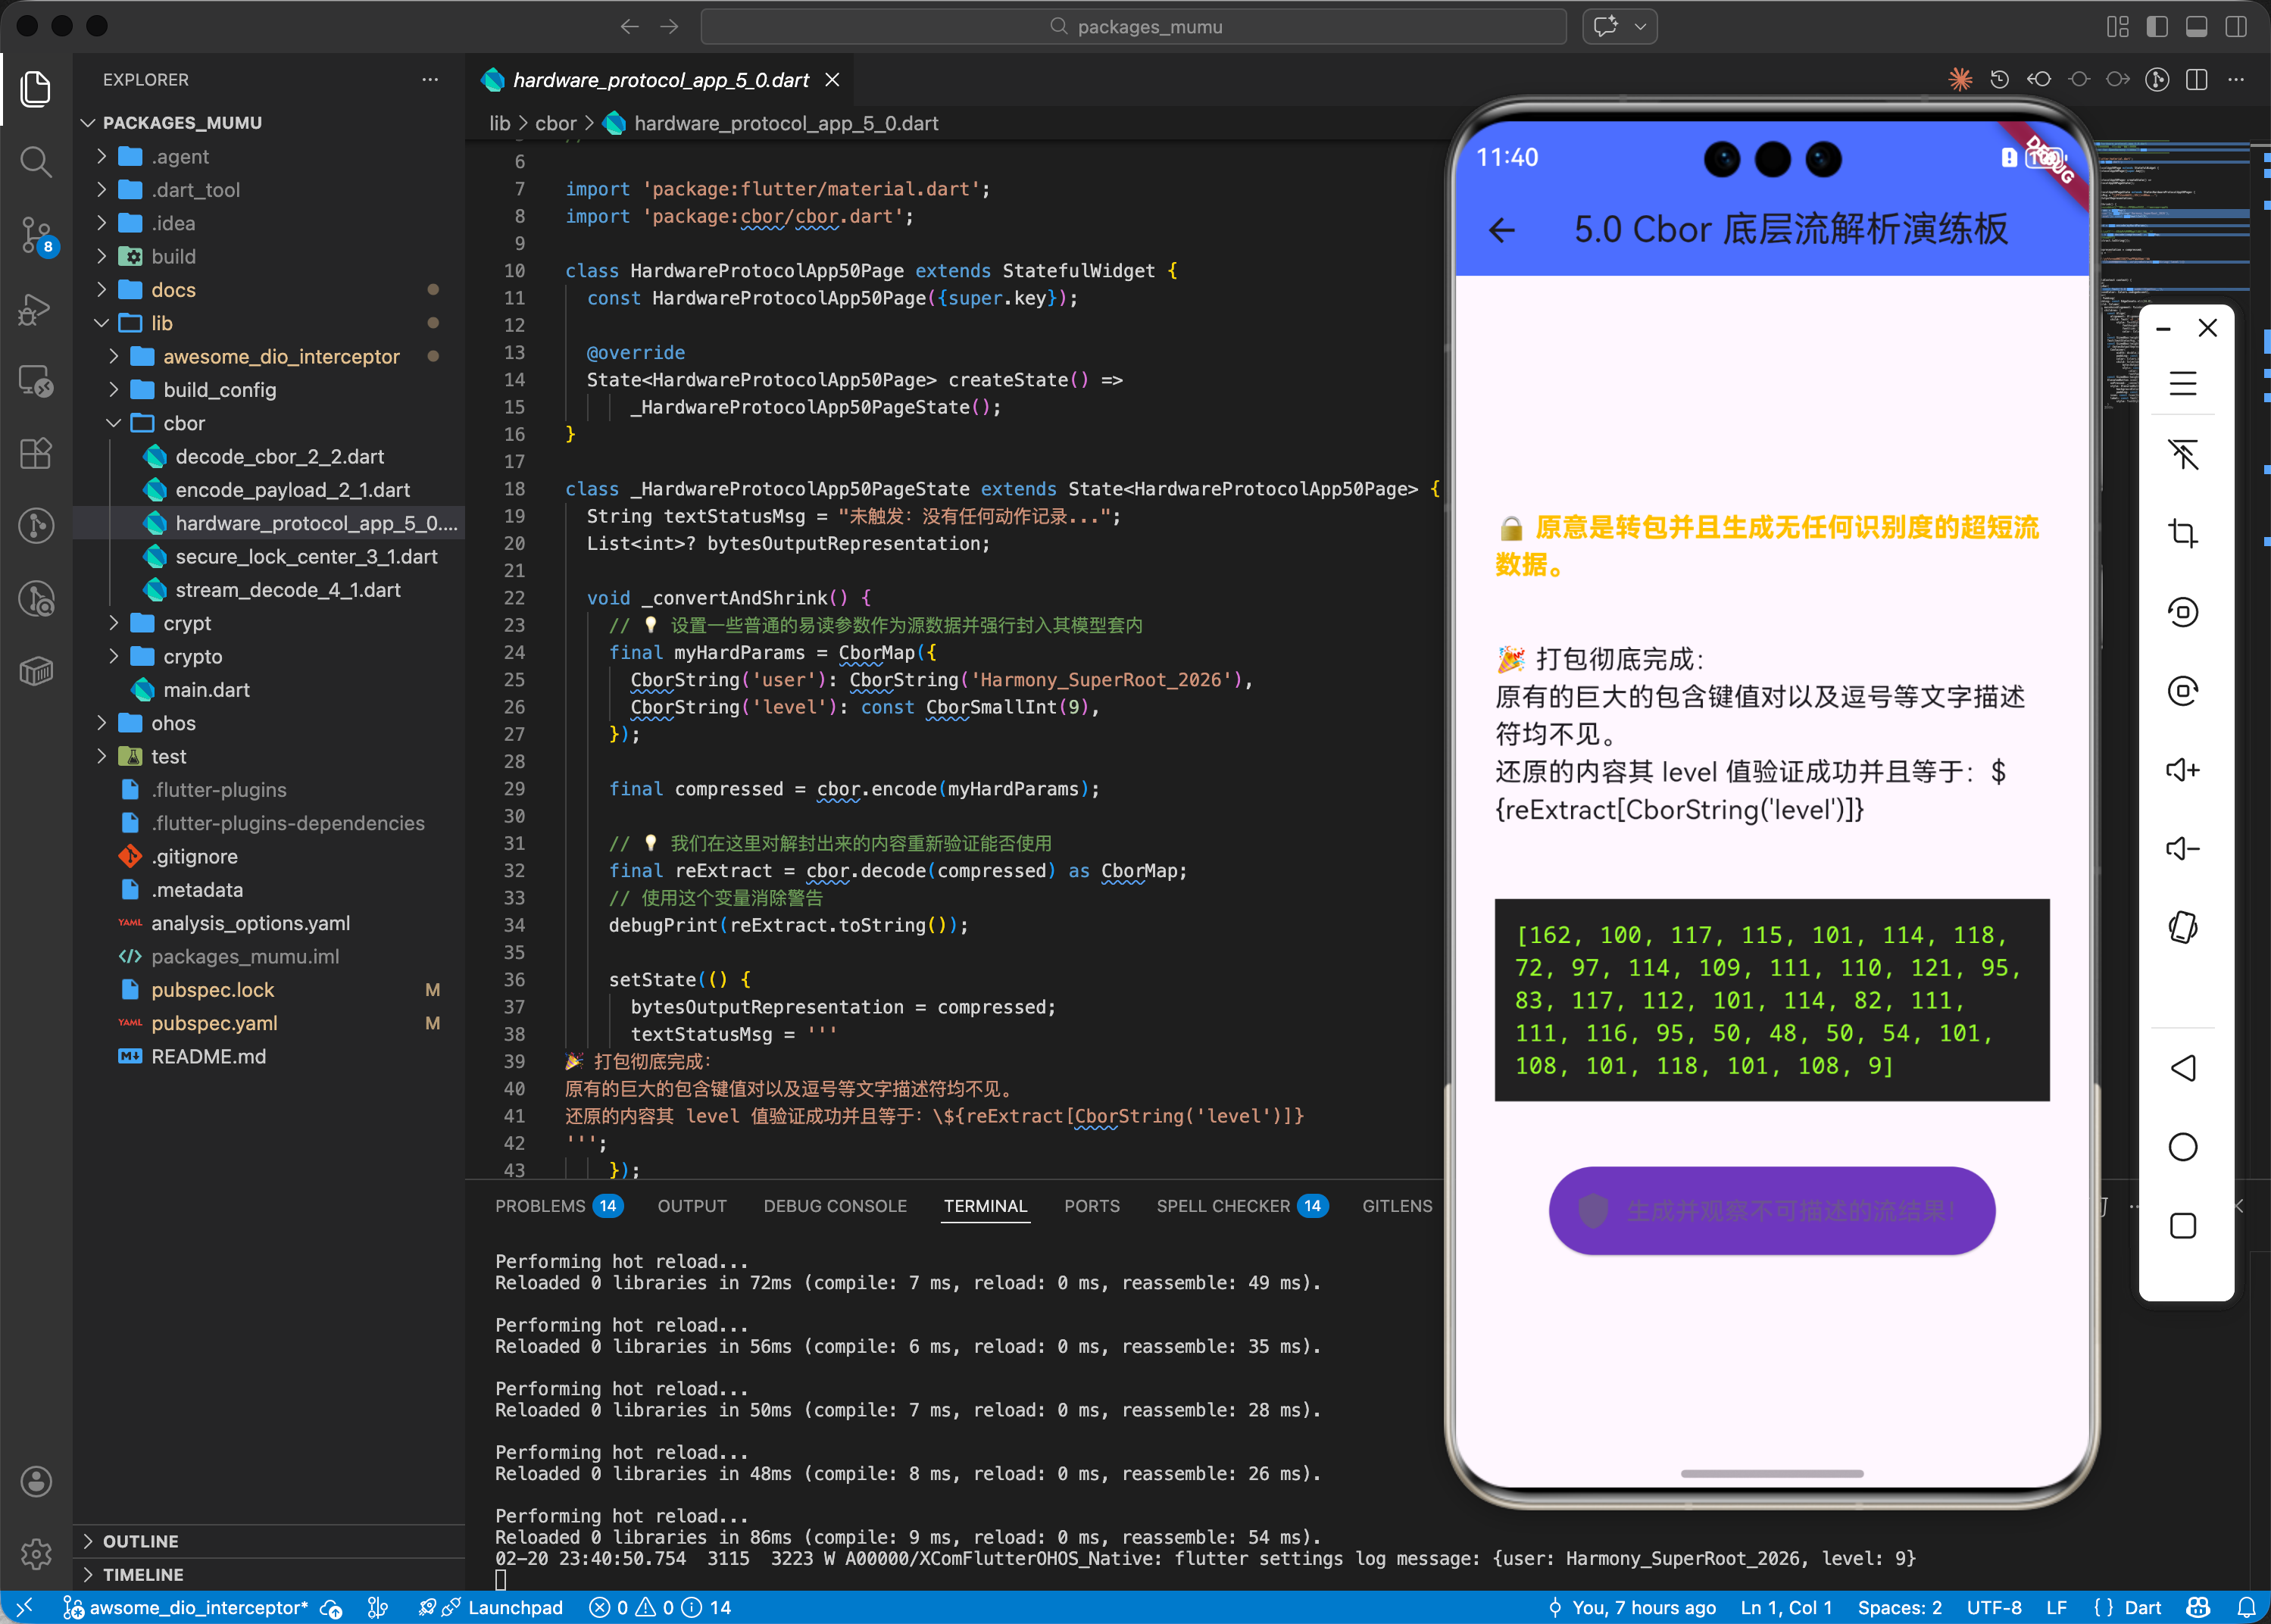This screenshot has height=1624, width=2271.
Task: Click emulator volume up icon
Action: click(x=2182, y=769)
